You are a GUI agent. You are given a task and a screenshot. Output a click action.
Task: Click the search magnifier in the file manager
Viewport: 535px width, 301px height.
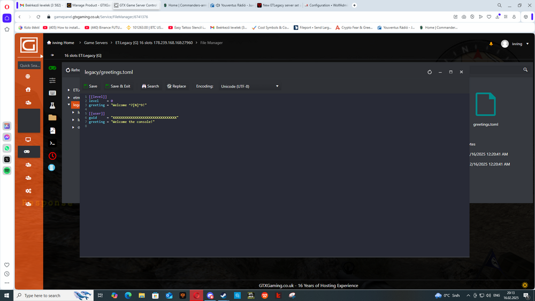[x=525, y=70]
